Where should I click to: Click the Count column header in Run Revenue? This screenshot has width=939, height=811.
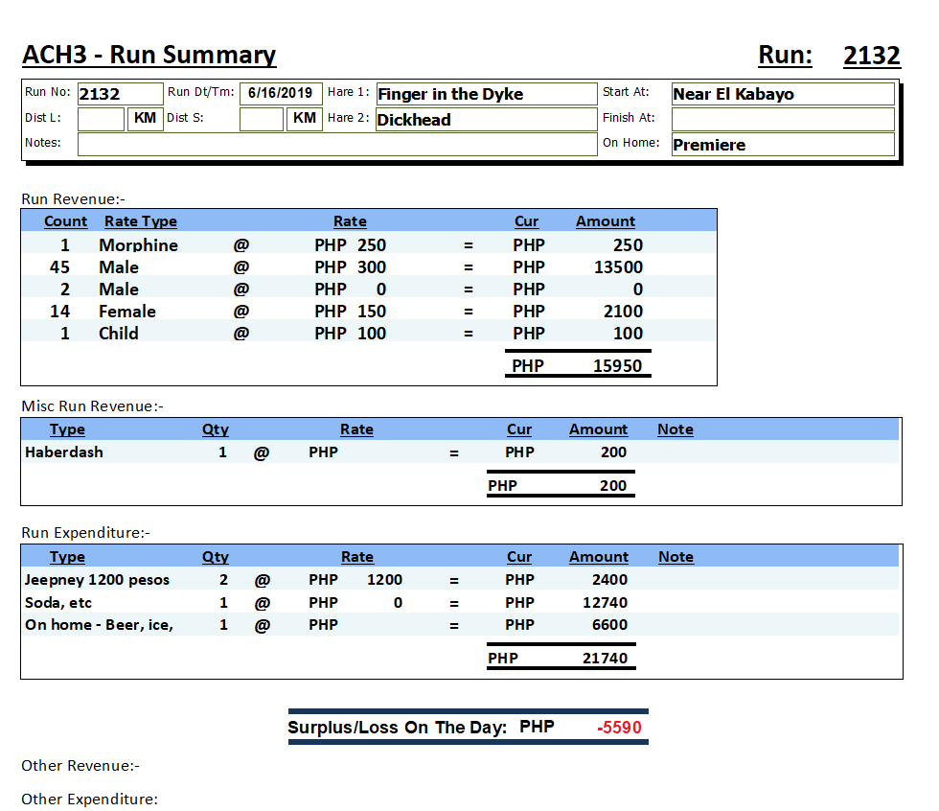click(65, 221)
